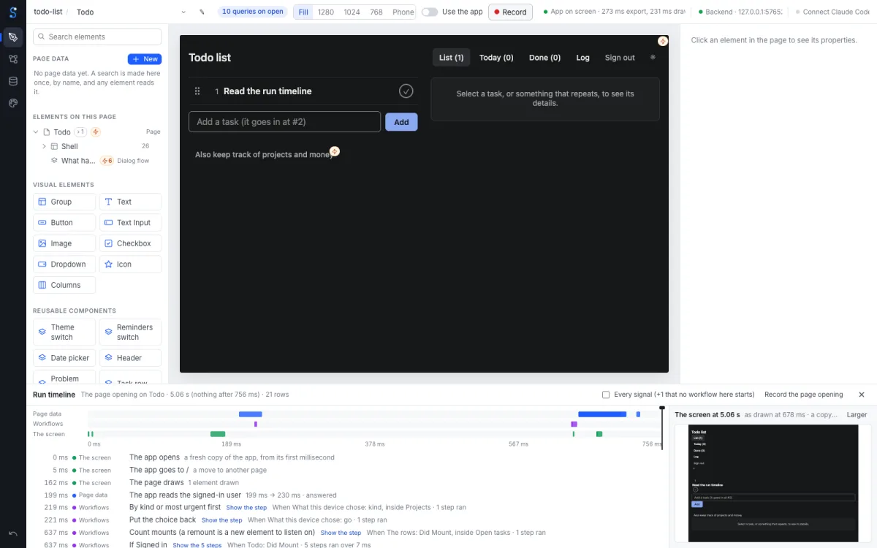Click lightning badge after projects and money text
This screenshot has width=877, height=548.
[335, 151]
